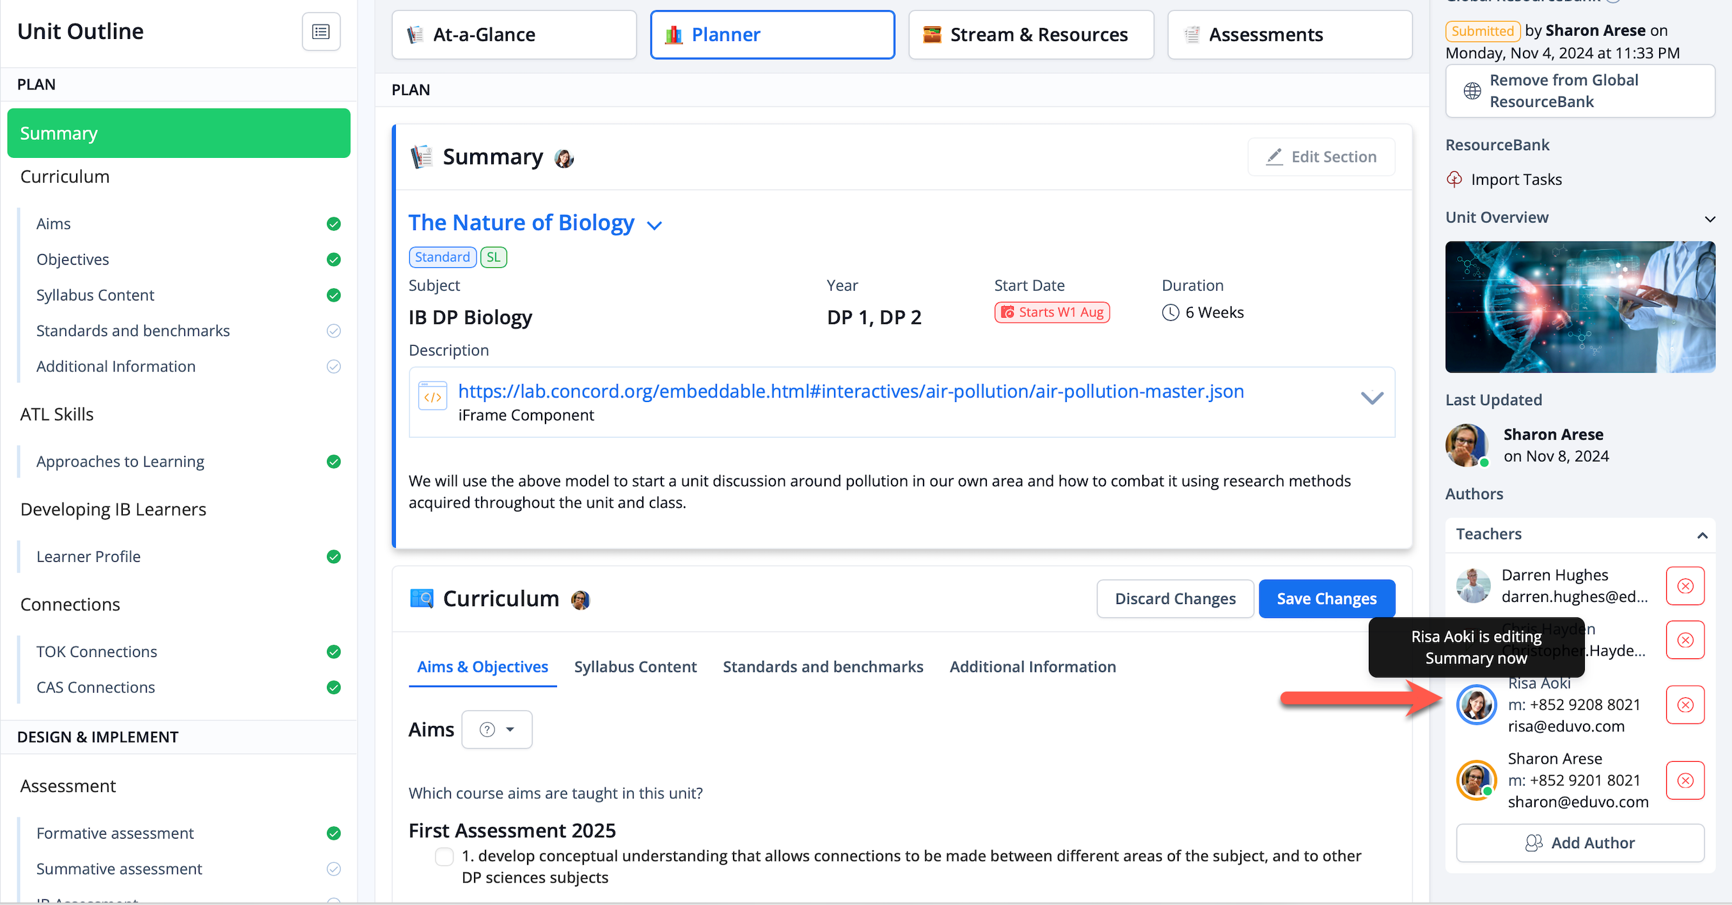
Task: Click the Discard Changes button
Action: pos(1175,599)
